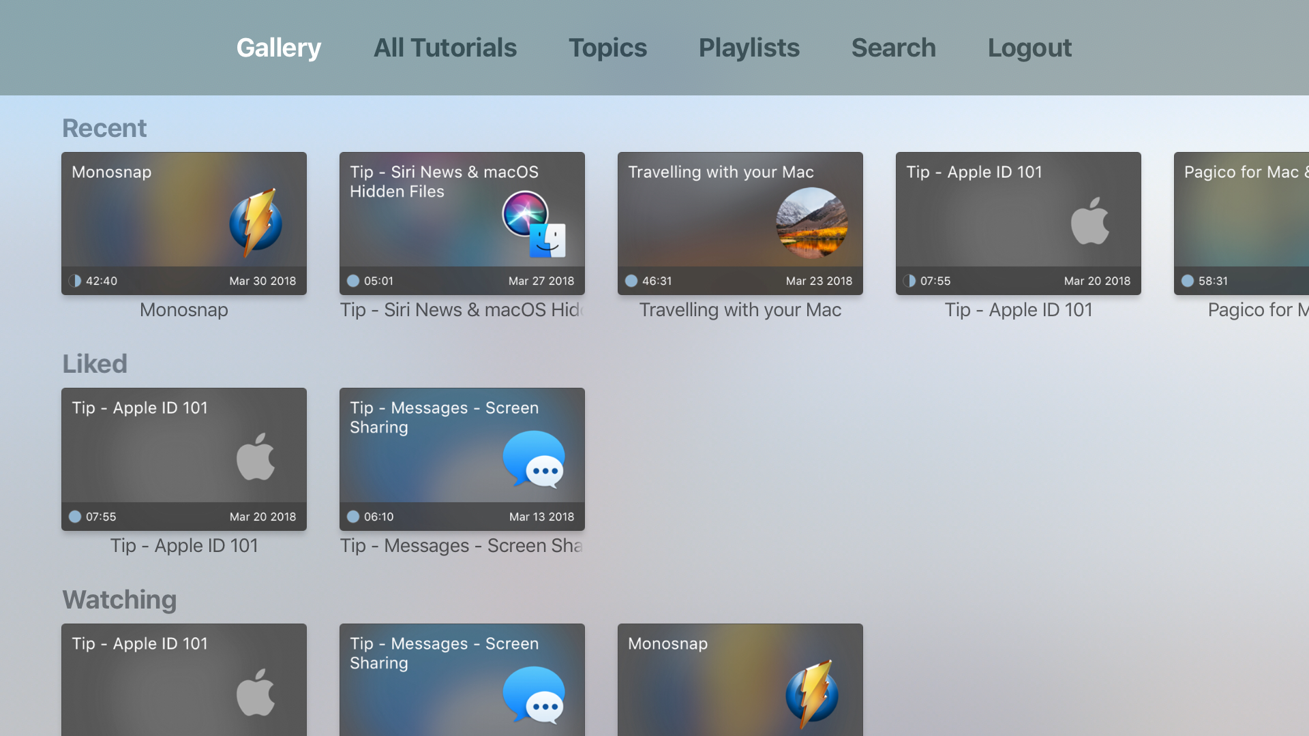The height and width of the screenshot is (736, 1309).
Task: Click the Messages bubble icon in Watching row
Action: (534, 694)
